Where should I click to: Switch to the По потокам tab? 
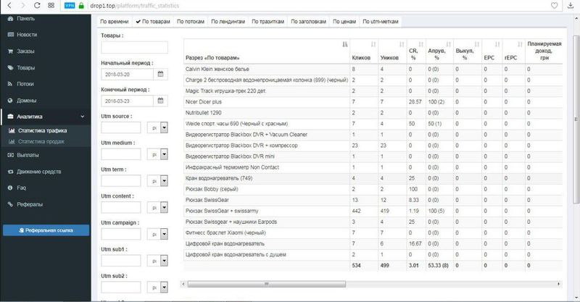click(191, 22)
